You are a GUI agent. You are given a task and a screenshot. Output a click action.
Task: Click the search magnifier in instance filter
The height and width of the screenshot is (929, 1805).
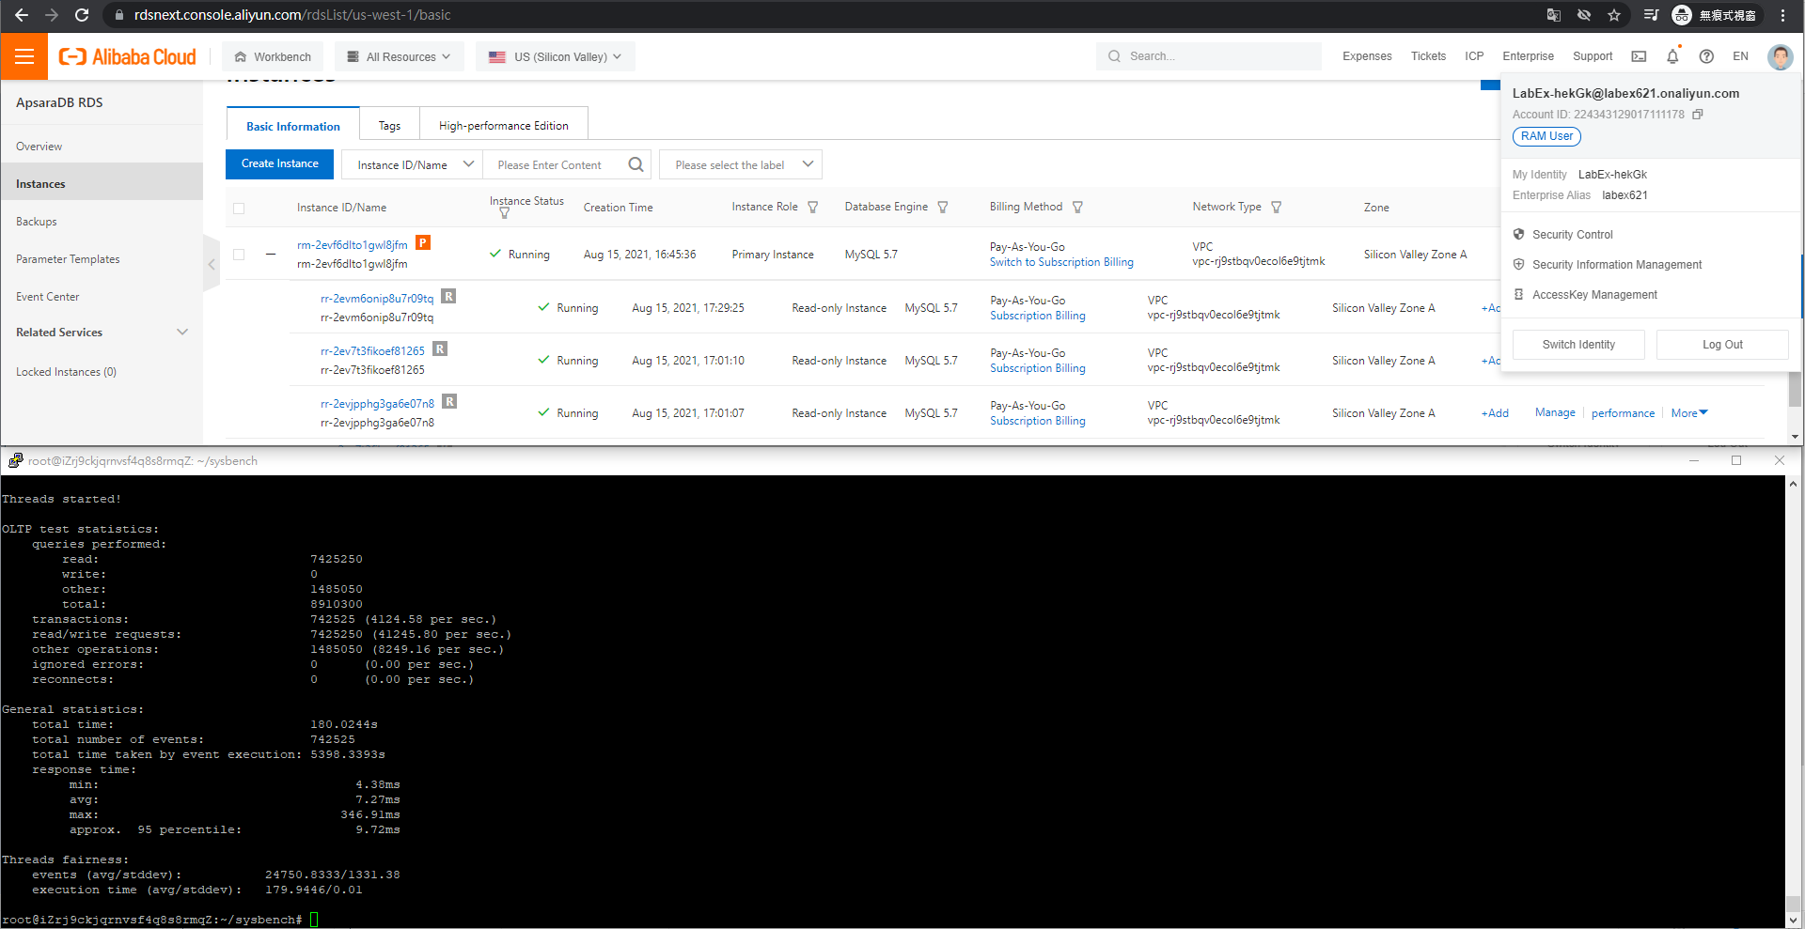point(636,164)
